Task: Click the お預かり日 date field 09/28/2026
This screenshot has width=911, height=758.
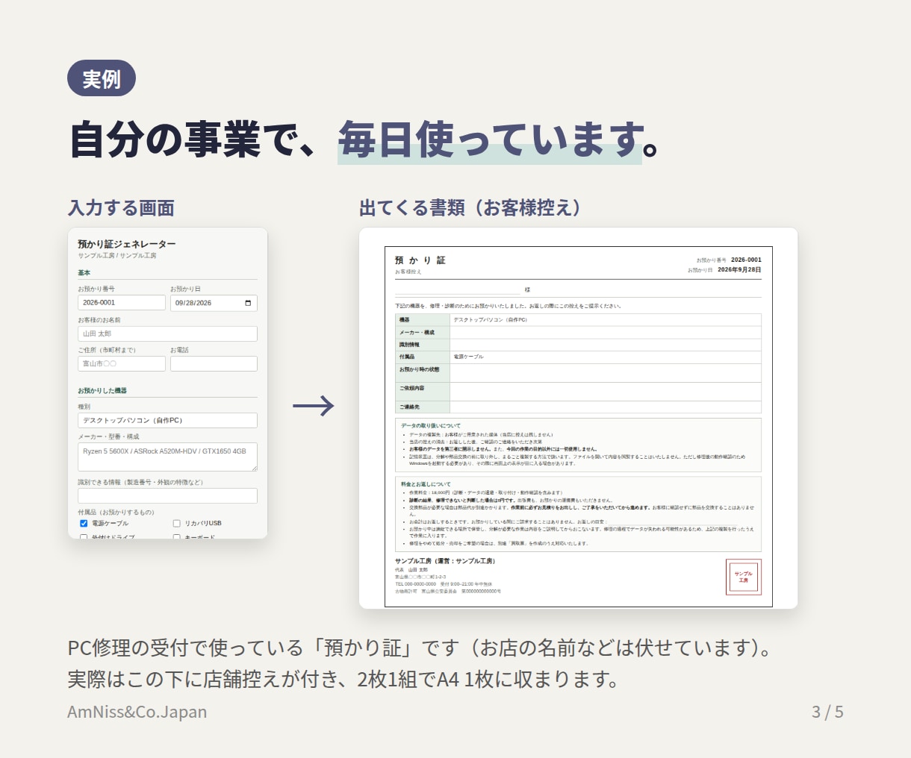Action: point(214,303)
